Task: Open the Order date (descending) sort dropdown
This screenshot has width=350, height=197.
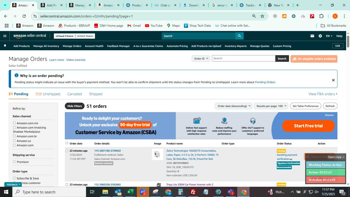Action: pyautogui.click(x=233, y=106)
